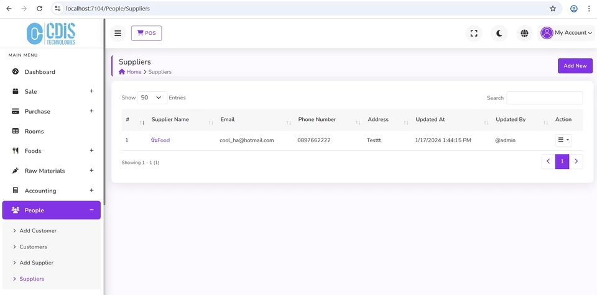
Task: Sort table by Supplier Name column
Action: coord(170,120)
